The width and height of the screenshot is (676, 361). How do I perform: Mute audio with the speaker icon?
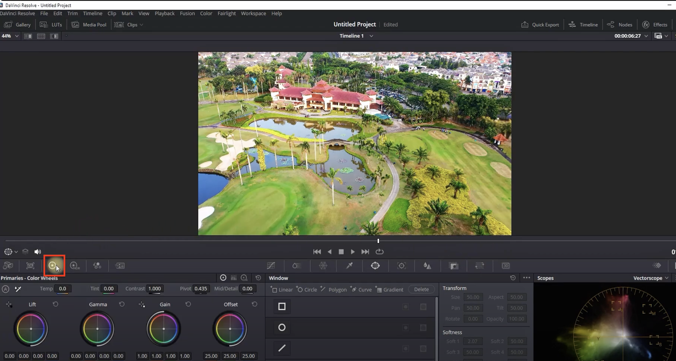(37, 252)
